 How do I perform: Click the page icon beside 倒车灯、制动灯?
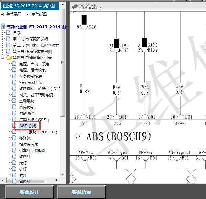point(14,150)
